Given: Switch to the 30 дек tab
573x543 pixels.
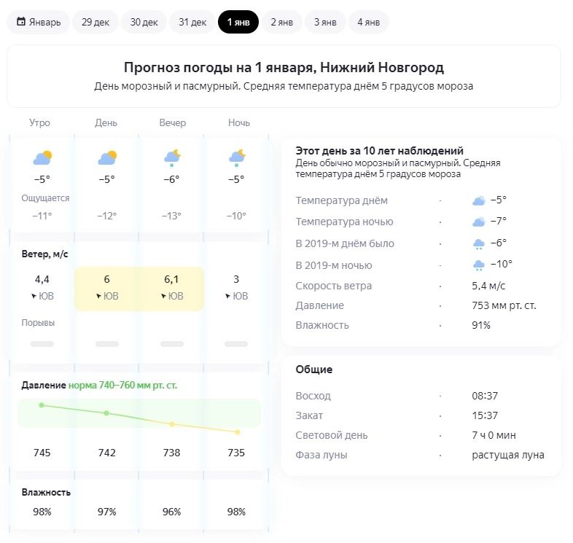Looking at the screenshot, I should 144,22.
